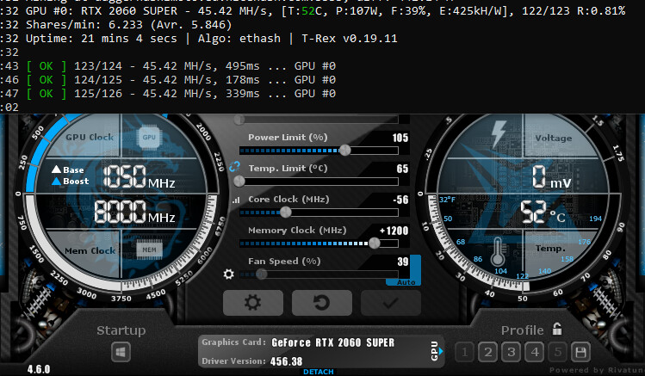645x376 pixels.
Task: Select profile slot 1
Action: (465, 352)
